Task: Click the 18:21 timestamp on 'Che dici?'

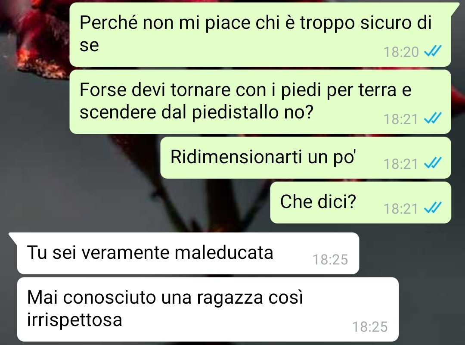Action: point(401,209)
